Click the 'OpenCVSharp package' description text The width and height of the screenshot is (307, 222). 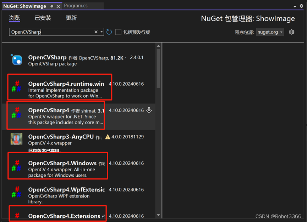(53, 64)
